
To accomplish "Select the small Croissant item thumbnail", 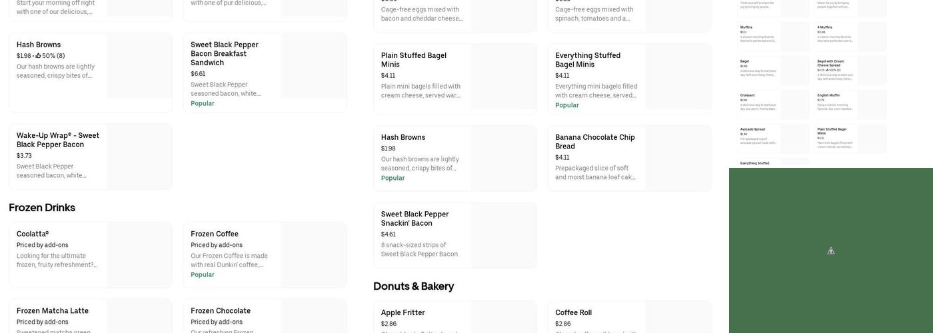I will tap(773, 105).
